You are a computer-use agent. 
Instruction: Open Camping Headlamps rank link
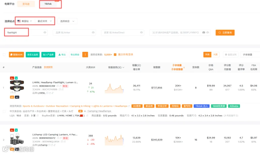[x=99, y=111]
